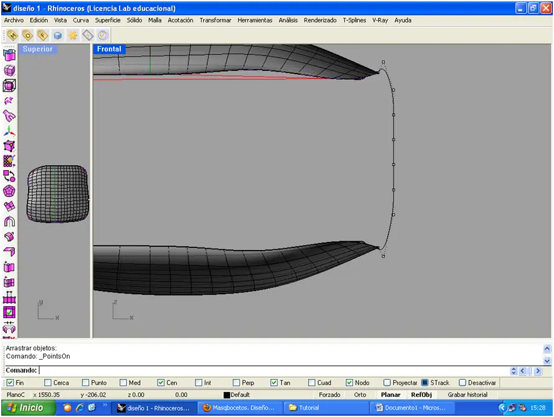
Task: Open the Superficie menu
Action: 108,20
